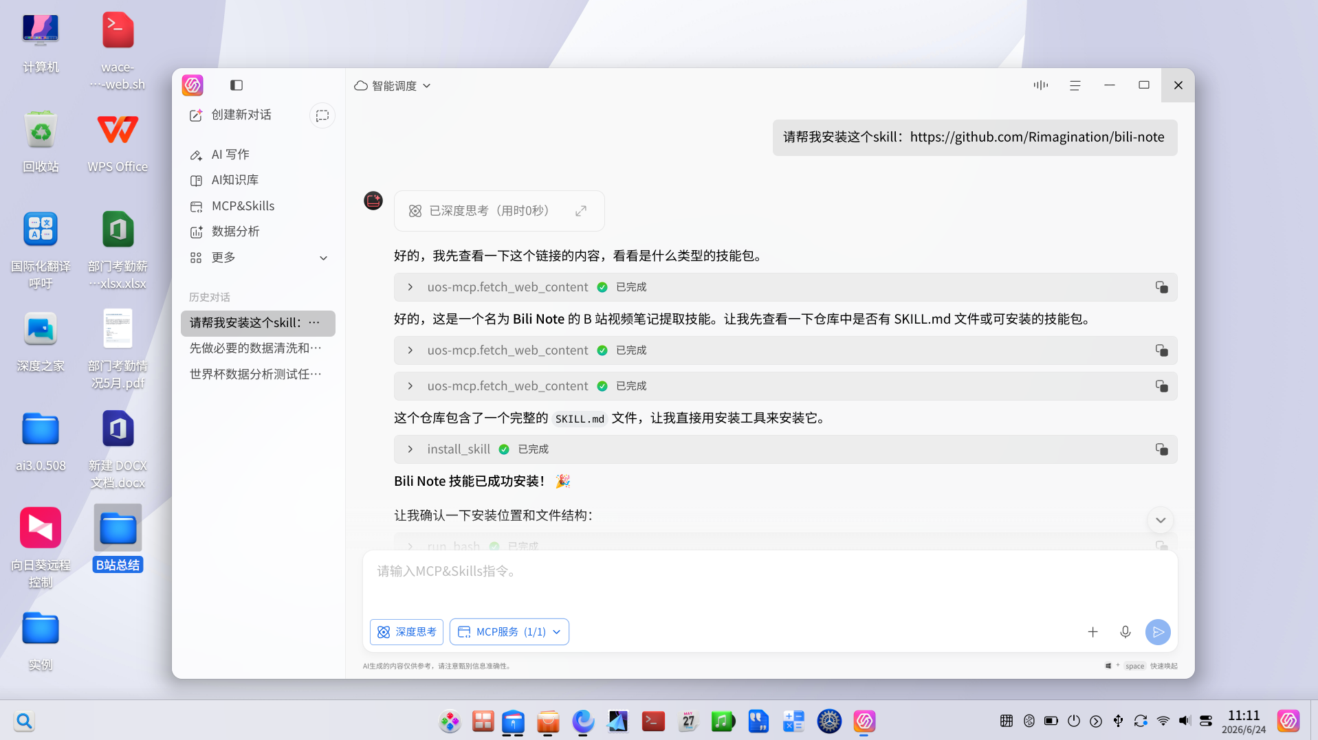
Task: Expand the deep thinking panel with arrows icon
Action: 581,211
